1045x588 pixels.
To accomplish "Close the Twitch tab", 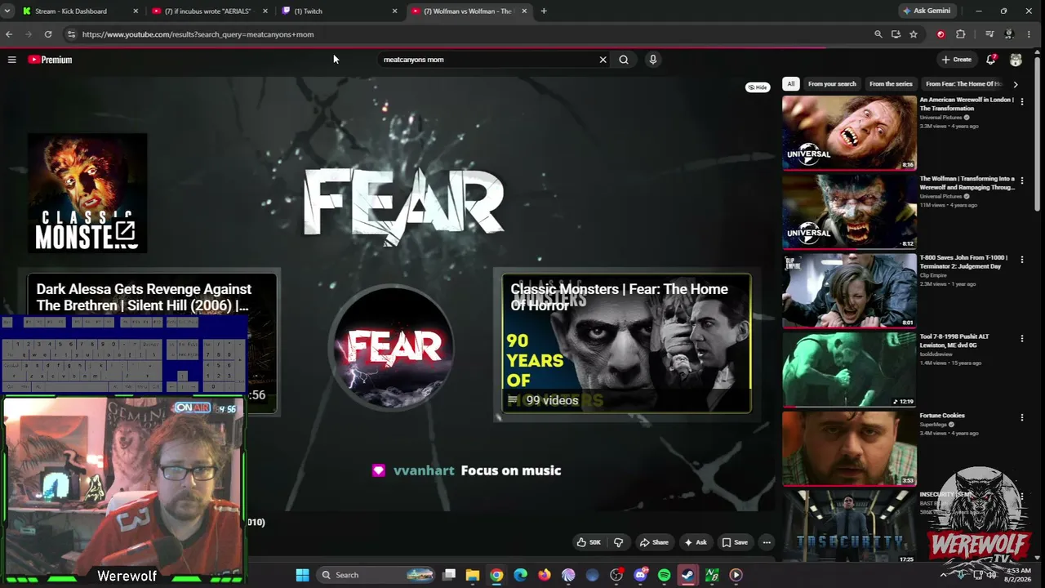I will point(395,11).
